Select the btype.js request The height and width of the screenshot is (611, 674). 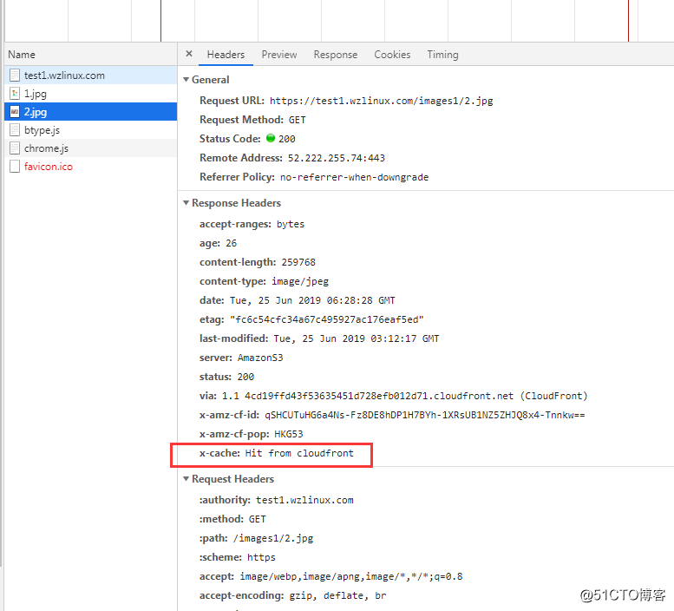click(x=91, y=130)
